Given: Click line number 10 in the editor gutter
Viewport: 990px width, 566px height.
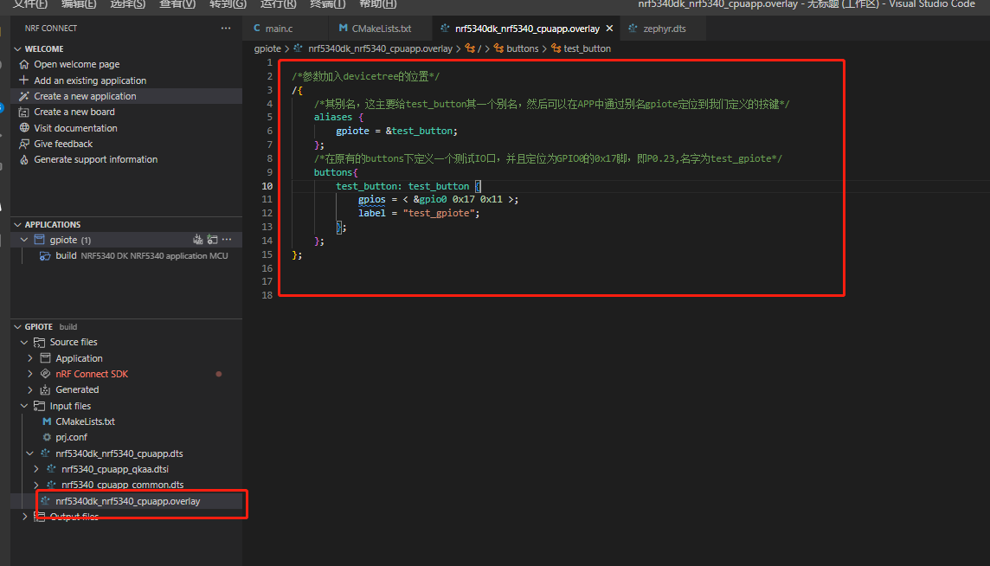Looking at the screenshot, I should click(267, 186).
